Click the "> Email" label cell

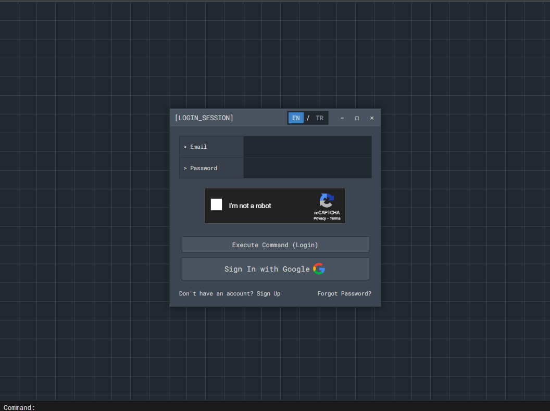tap(211, 146)
